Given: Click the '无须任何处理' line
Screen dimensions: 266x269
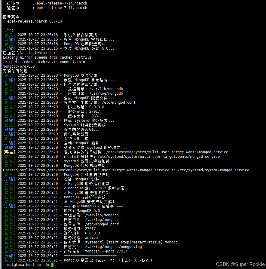Looking at the screenshot, I should click(x=15, y=71).
